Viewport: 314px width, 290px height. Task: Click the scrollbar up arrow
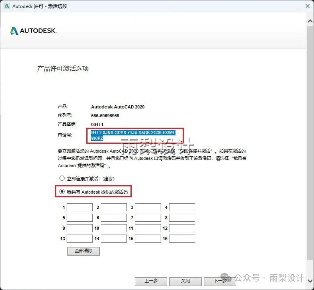[x=310, y=21]
